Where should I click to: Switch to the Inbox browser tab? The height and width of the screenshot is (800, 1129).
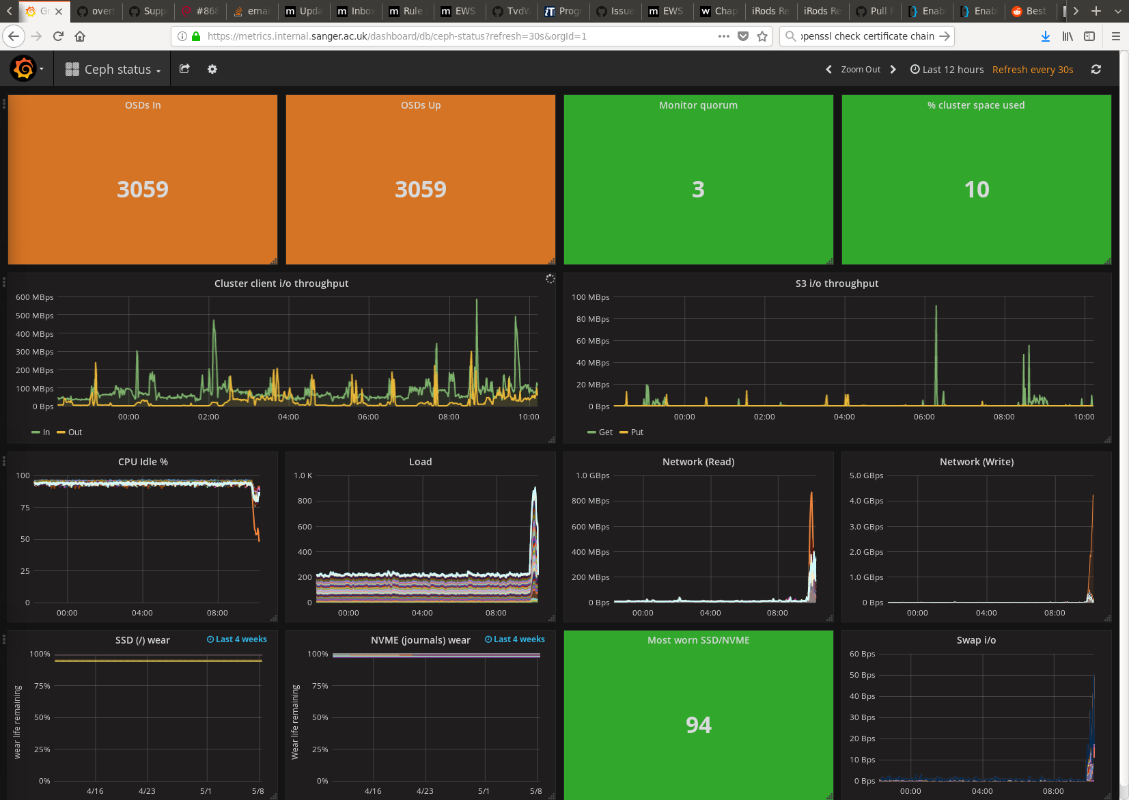click(356, 11)
